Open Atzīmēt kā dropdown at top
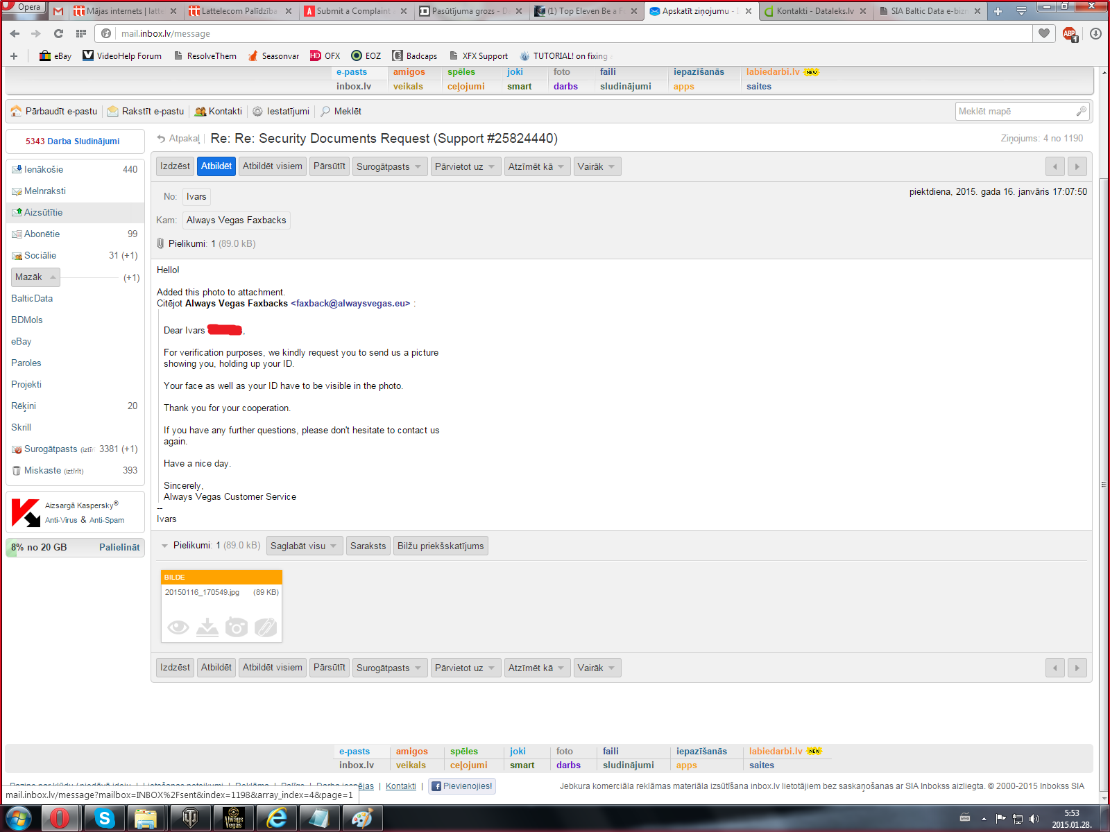Screen dimensions: 1110x832 (x=538, y=166)
